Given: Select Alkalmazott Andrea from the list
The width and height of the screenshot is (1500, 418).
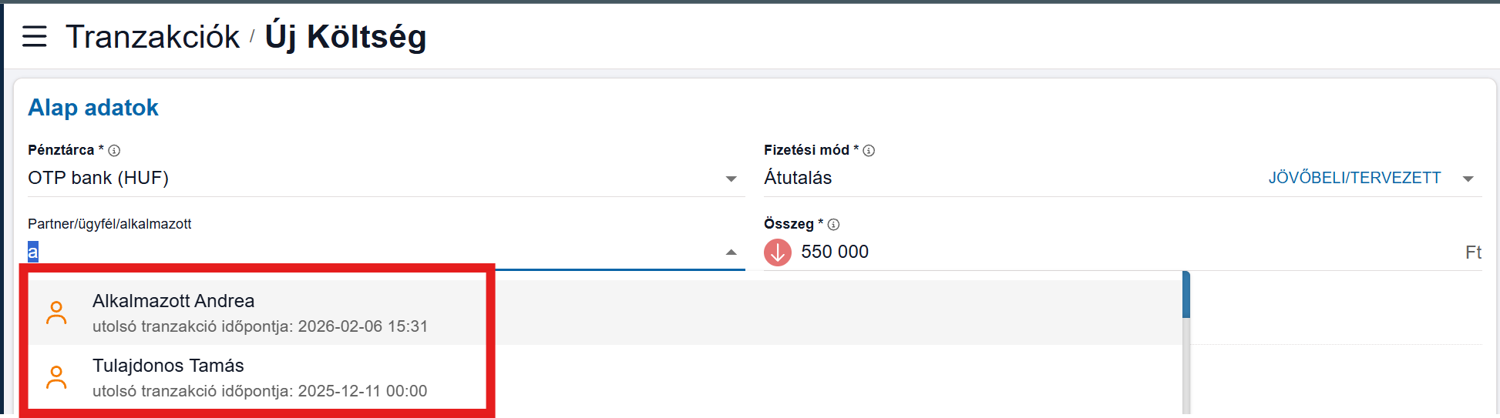Looking at the screenshot, I should coord(173,301).
